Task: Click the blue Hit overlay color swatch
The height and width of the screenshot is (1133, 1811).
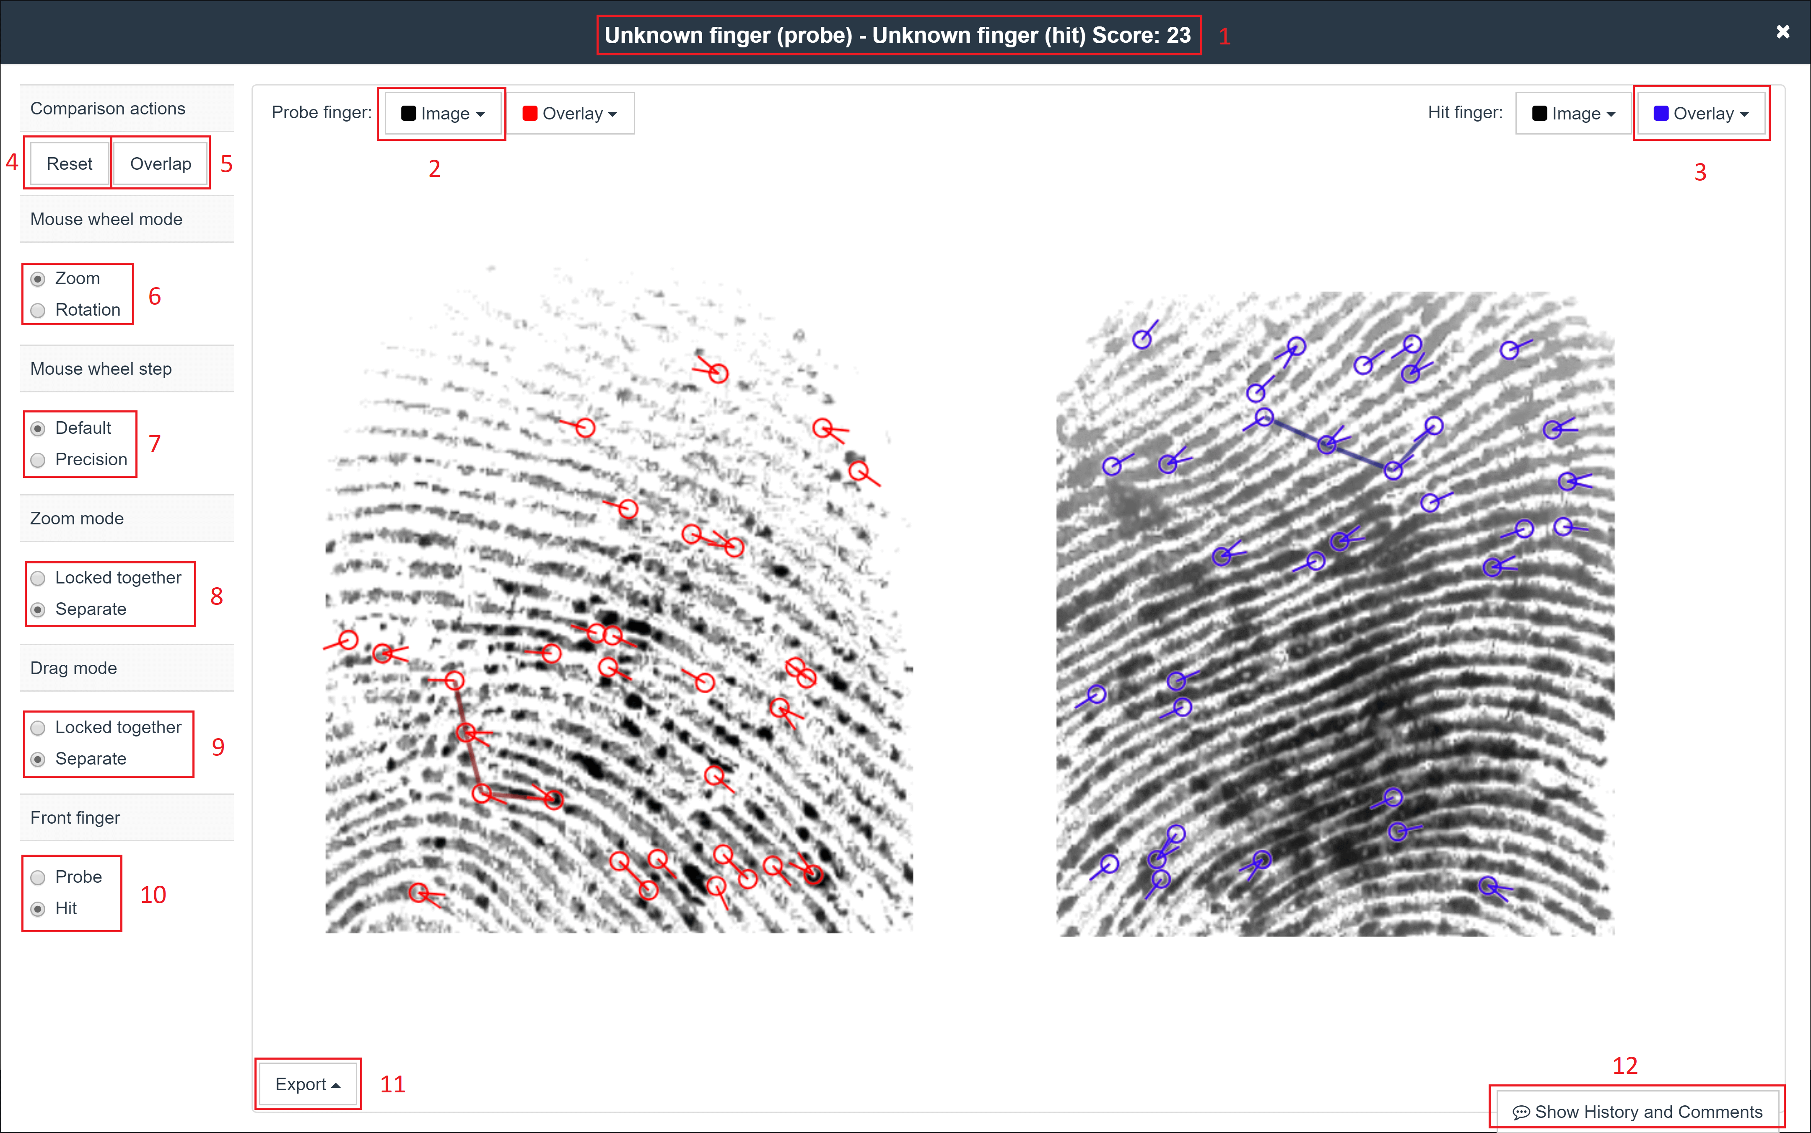Action: (1661, 113)
